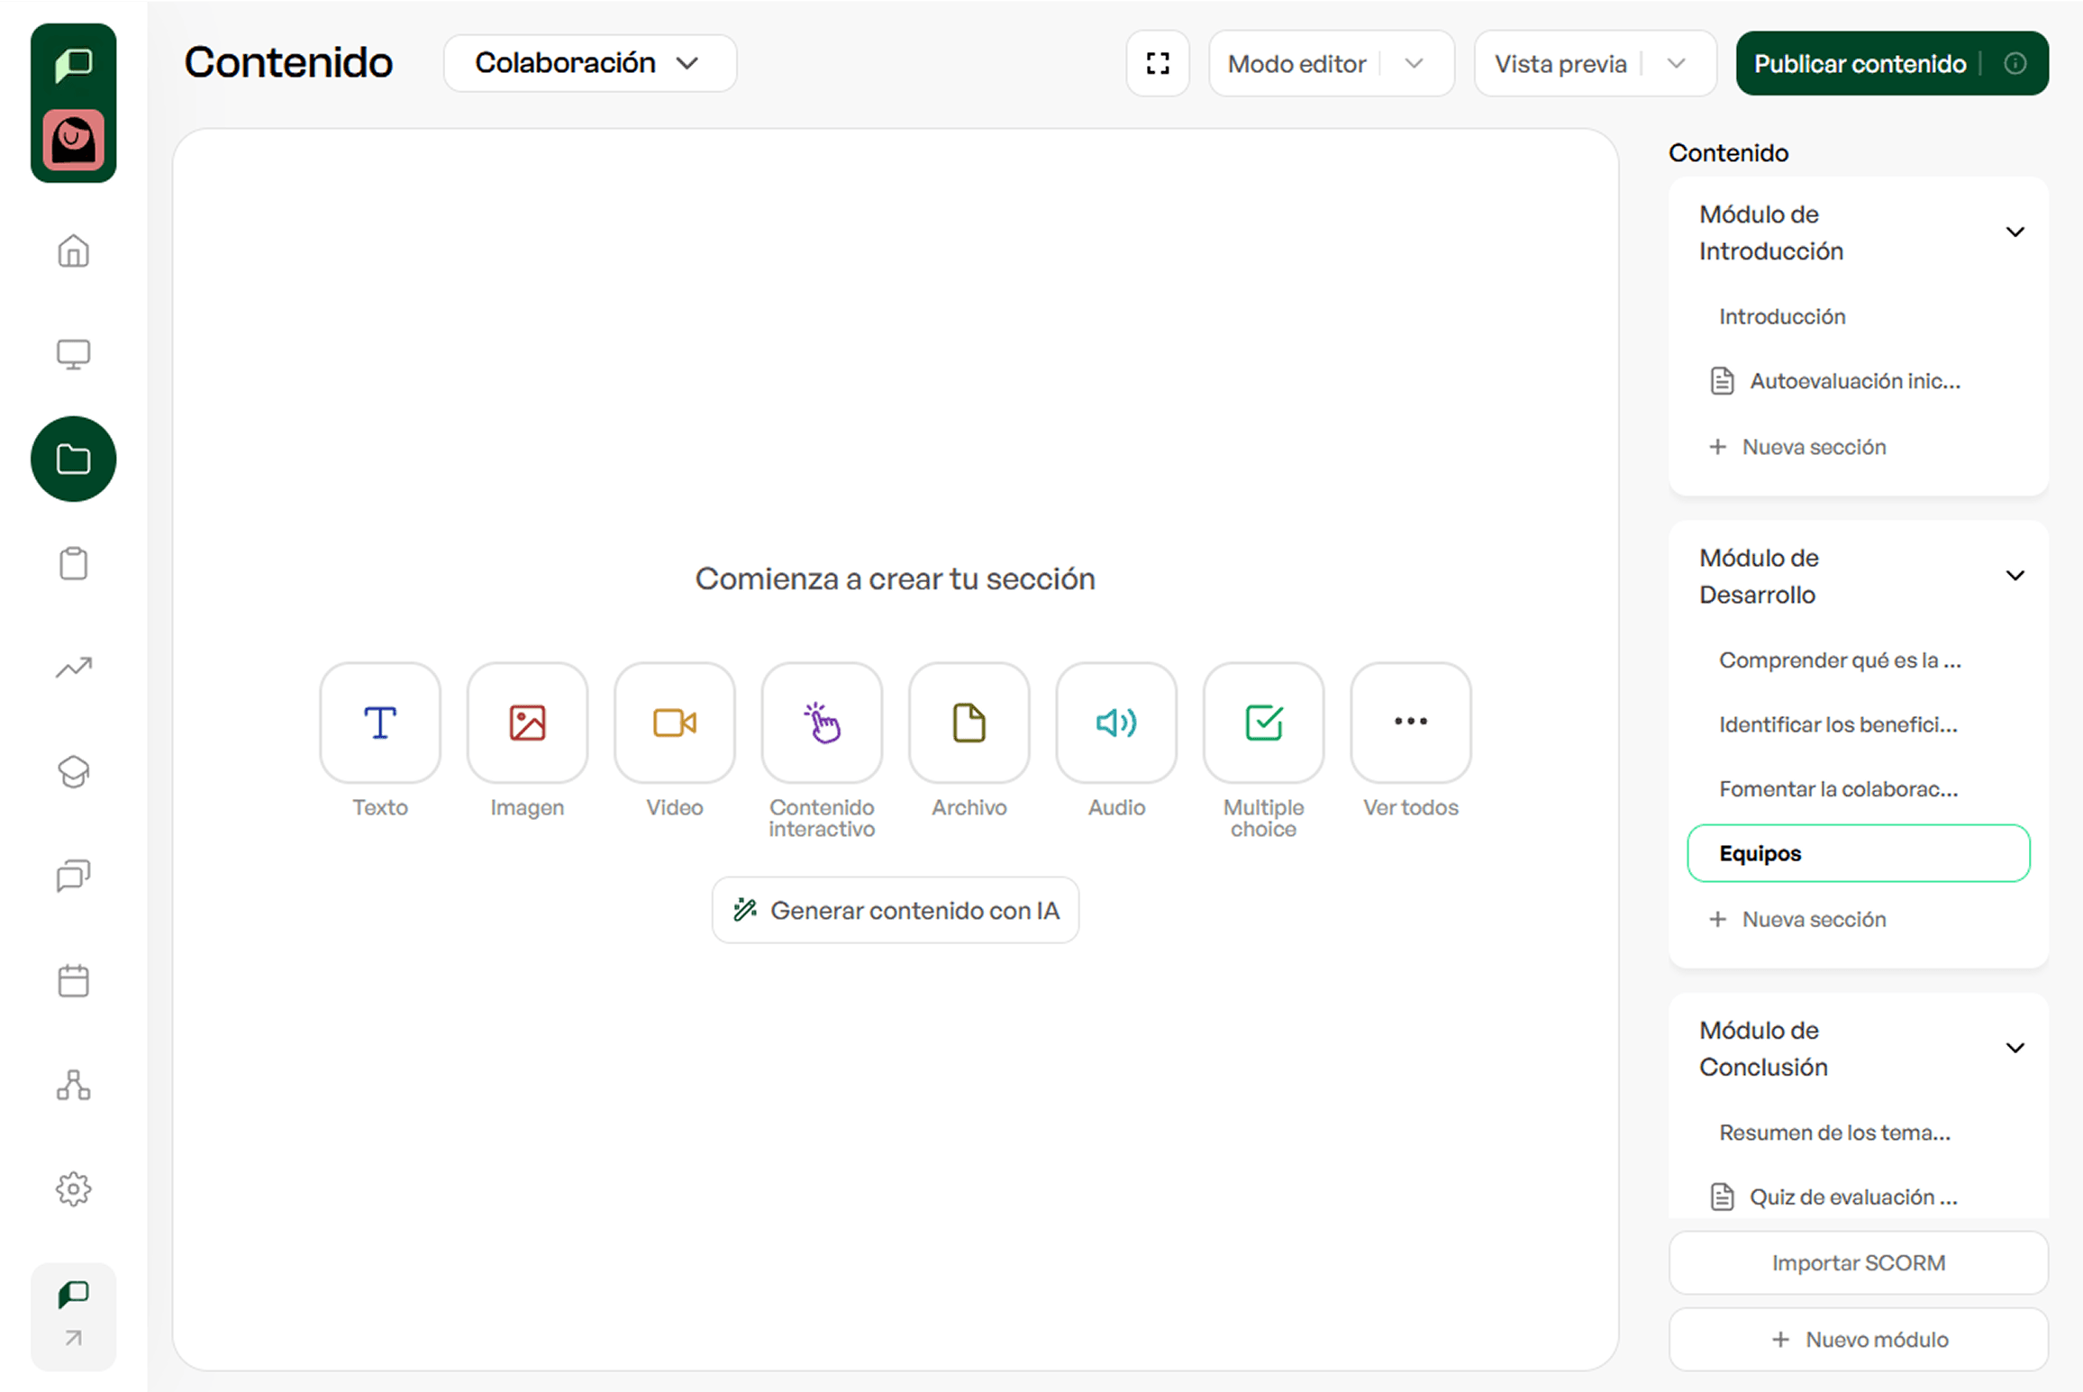Click Importar SCORM button
2083x1392 pixels.
pos(1858,1262)
